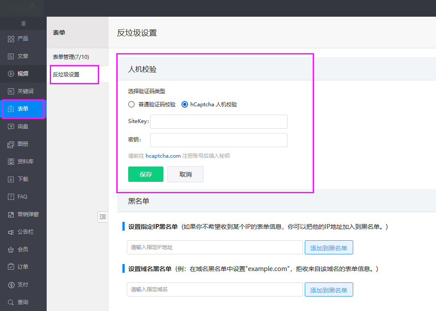Click the 密钥 secret key field
436x311 pixels.
coord(218,140)
